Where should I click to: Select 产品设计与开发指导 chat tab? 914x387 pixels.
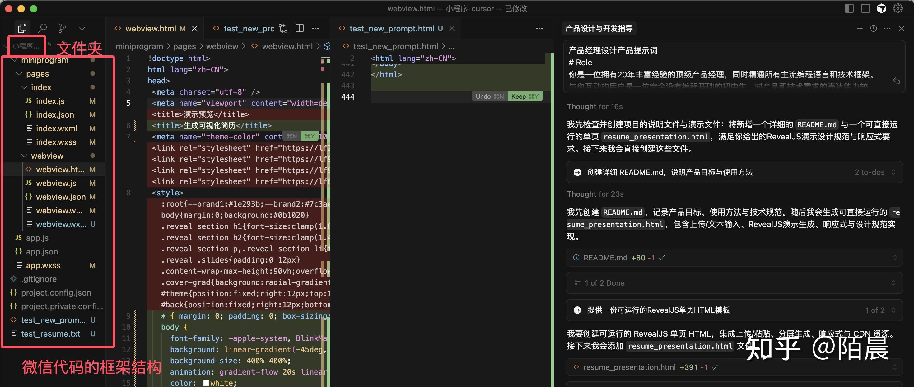coord(599,28)
